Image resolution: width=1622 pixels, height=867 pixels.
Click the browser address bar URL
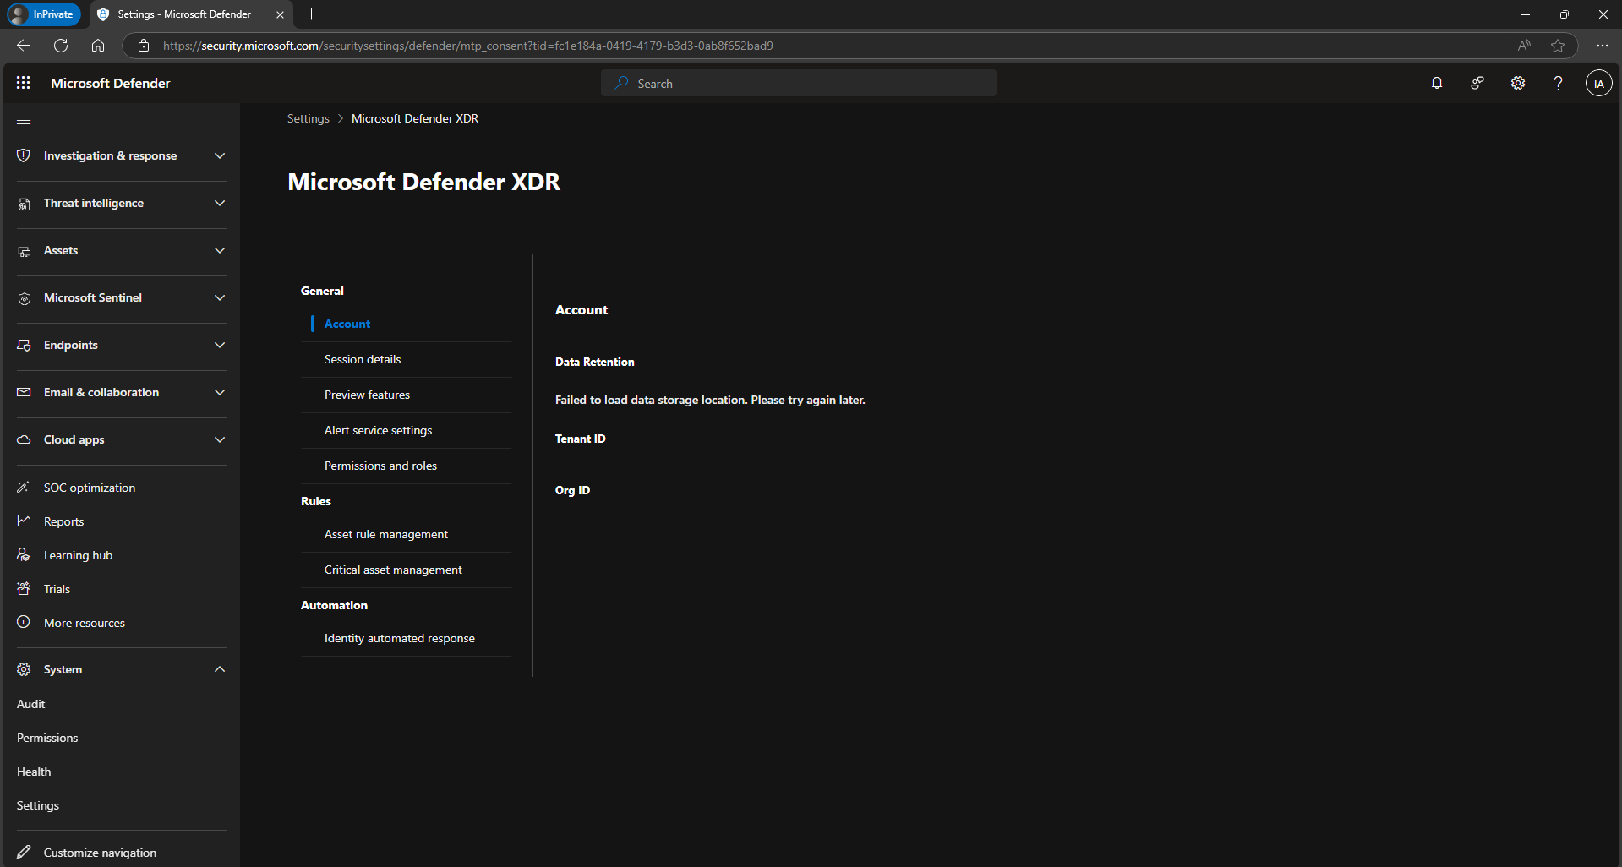click(467, 46)
